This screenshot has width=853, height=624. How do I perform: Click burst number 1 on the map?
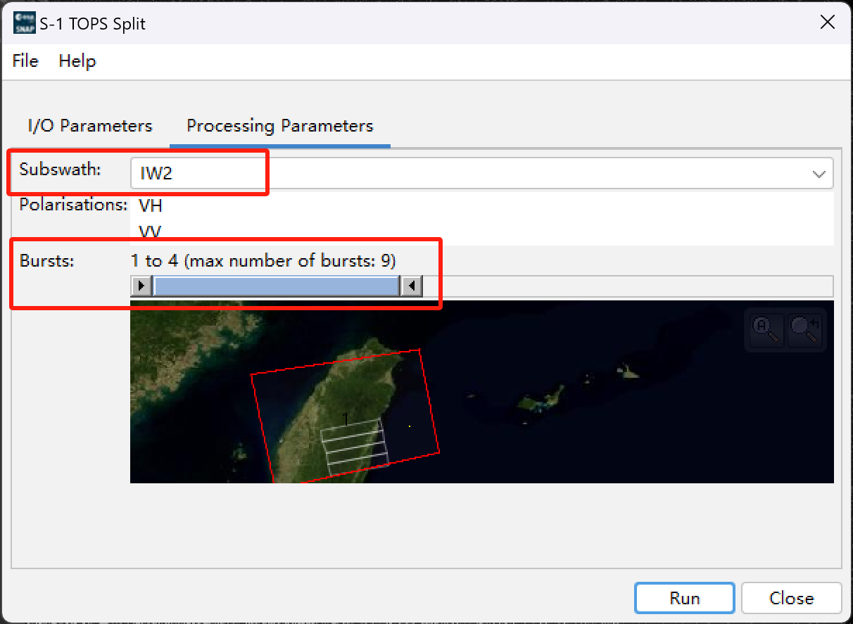[x=346, y=419]
